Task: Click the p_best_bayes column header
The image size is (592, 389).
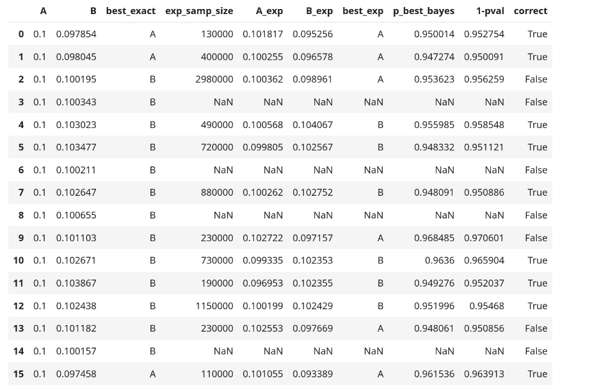Action: [424, 12]
